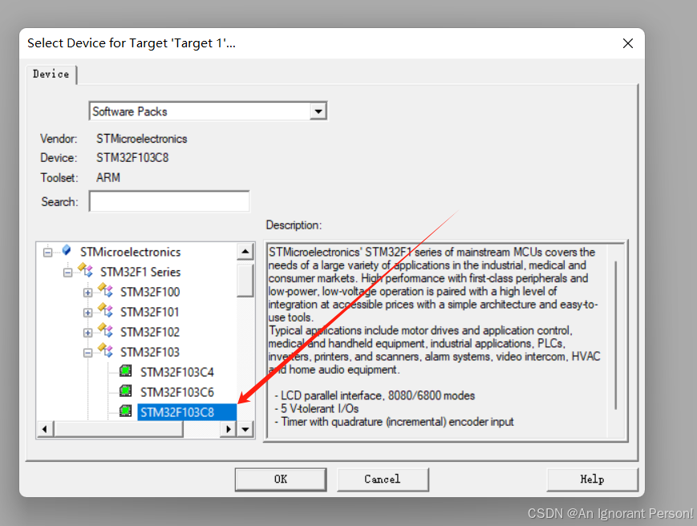
Task: Click the Description box vertical scrollbar
Action: coord(616,335)
